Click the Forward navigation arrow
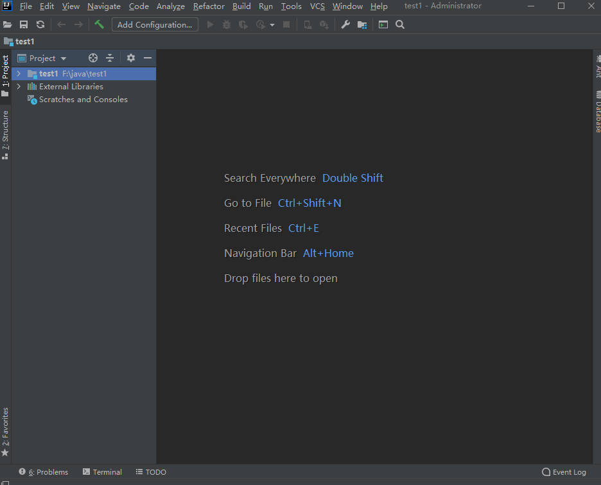 pos(78,25)
